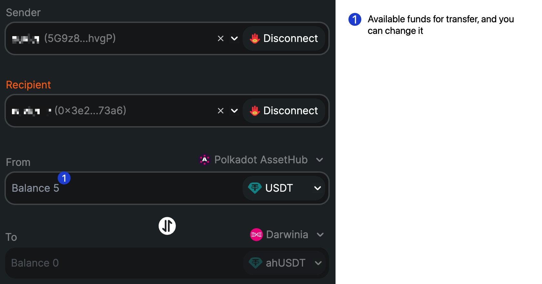Clear the sender account selection
This screenshot has width=542, height=284.
(x=221, y=38)
